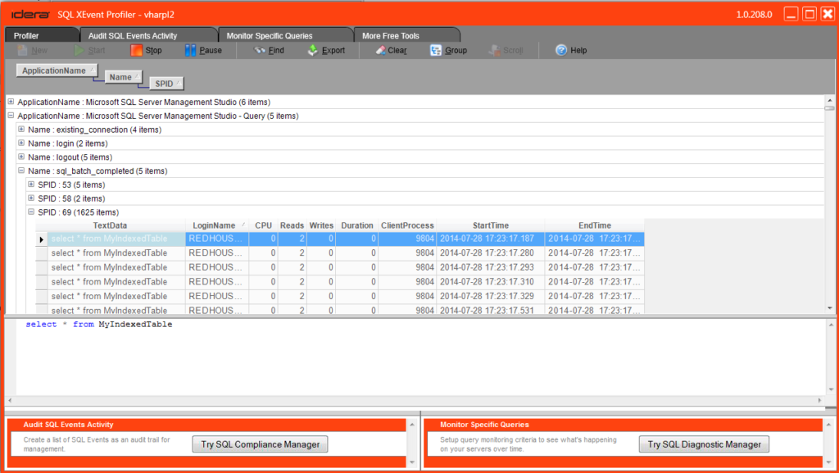This screenshot has height=473, width=839.
Task: Click the Audit panel's scroll-up arrow
Action: [x=412, y=425]
